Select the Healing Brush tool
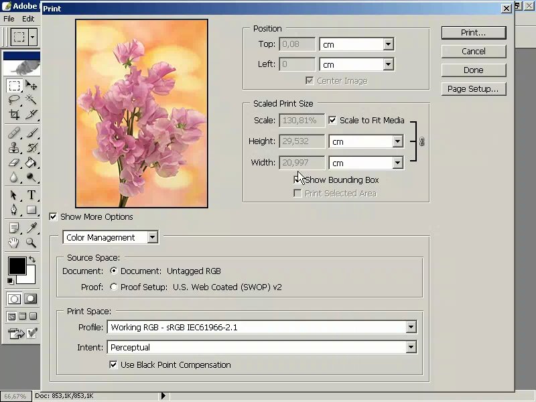Image resolution: width=536 pixels, height=402 pixels. (x=14, y=133)
